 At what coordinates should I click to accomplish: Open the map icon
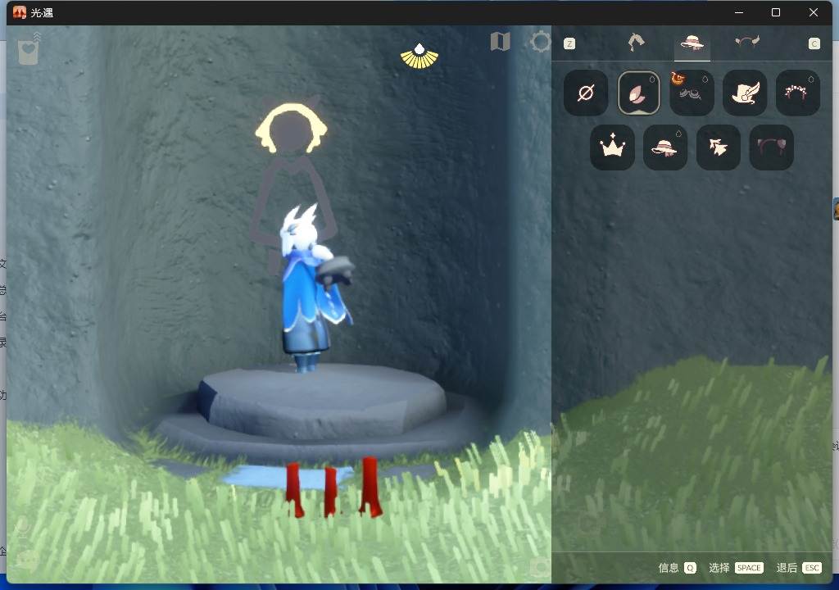(501, 41)
